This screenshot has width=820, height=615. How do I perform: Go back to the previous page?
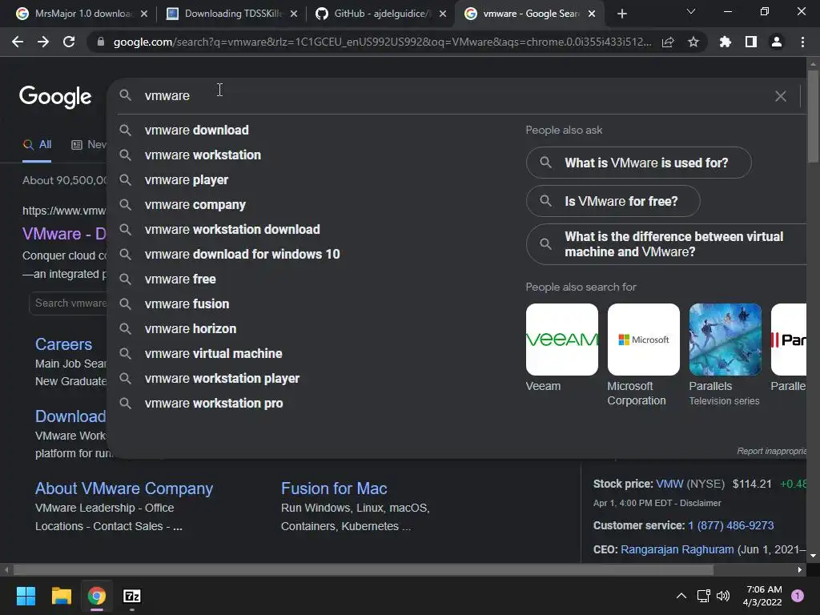(18, 42)
